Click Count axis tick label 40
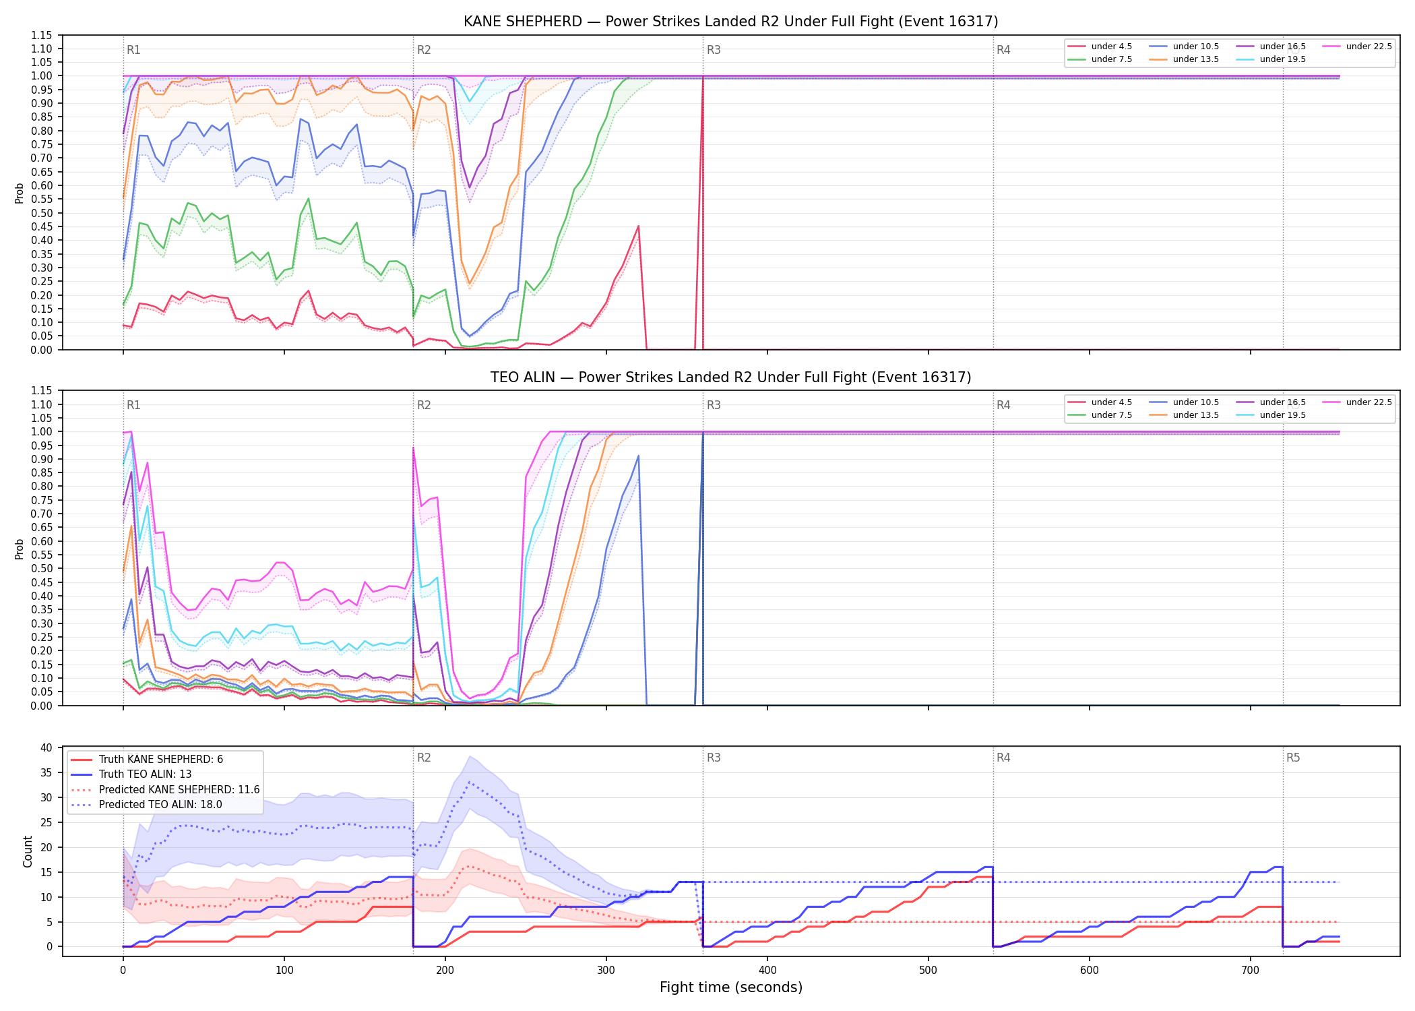Image resolution: width=1415 pixels, height=1011 pixels. 46,747
